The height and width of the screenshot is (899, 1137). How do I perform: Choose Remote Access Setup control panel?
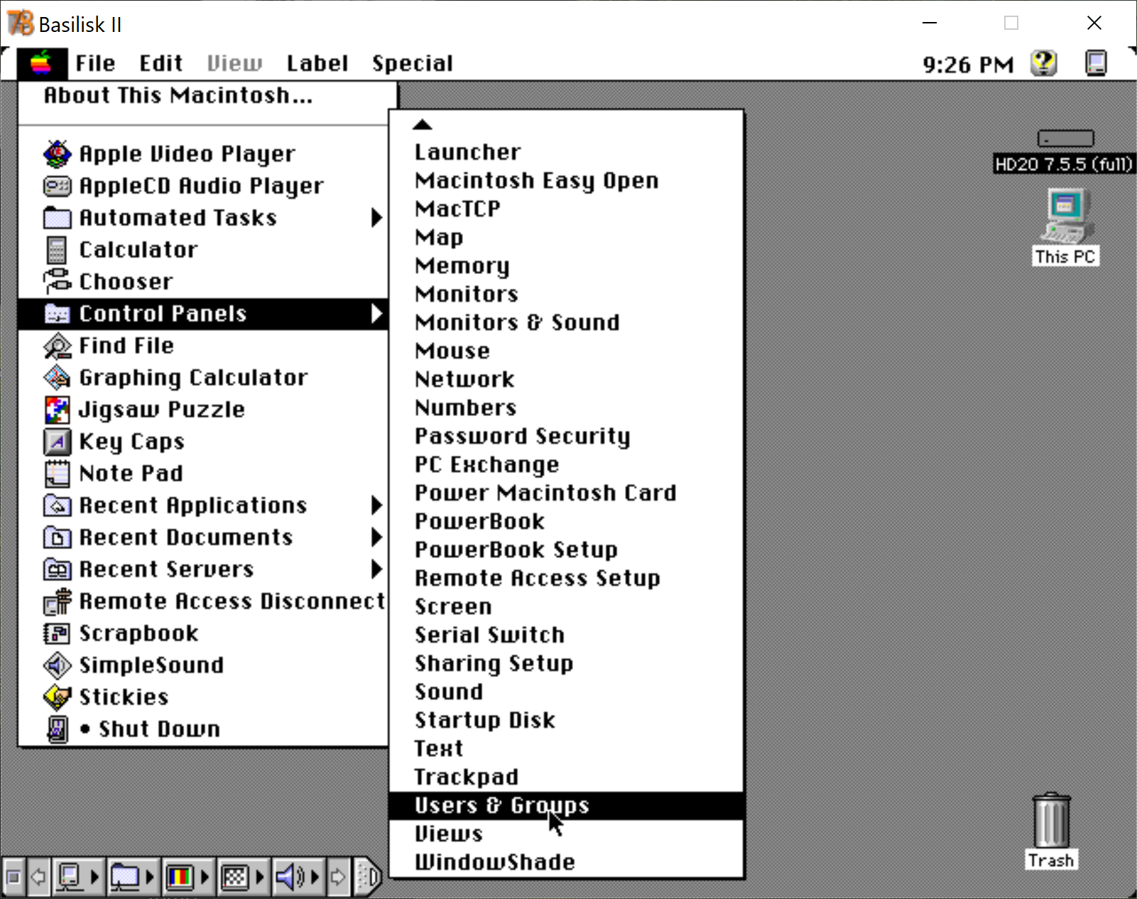coord(566,579)
